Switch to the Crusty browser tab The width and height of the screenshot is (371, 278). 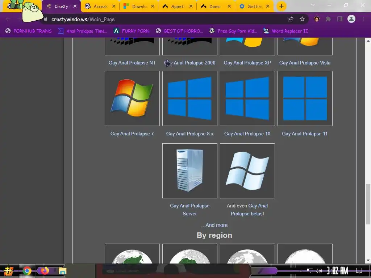61,7
